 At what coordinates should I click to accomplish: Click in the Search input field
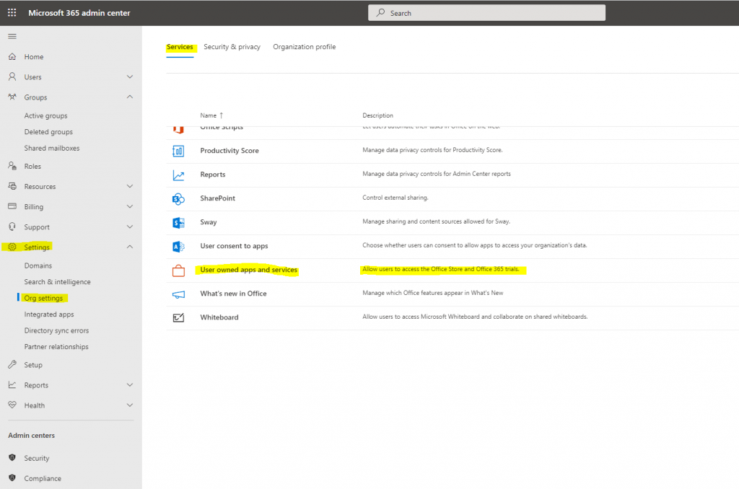pos(486,13)
